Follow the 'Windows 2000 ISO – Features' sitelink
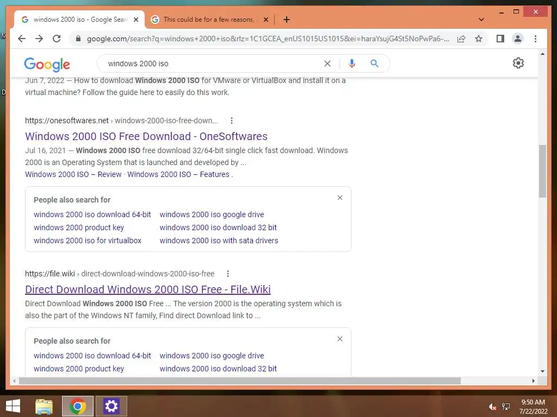The image size is (557, 417). coord(178,174)
